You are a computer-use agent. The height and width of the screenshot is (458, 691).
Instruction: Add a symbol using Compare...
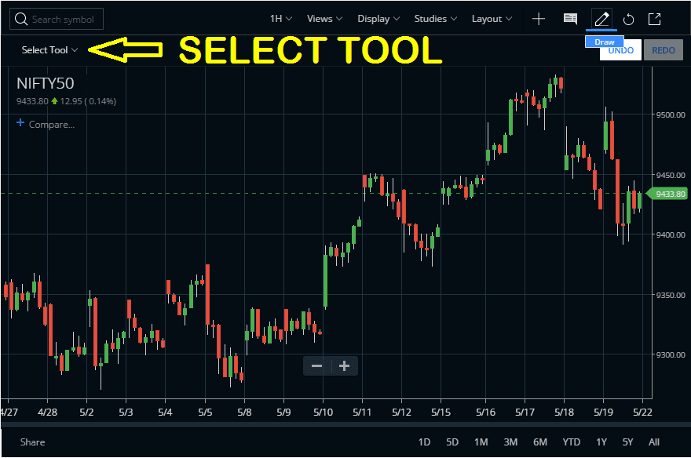pyautogui.click(x=46, y=124)
